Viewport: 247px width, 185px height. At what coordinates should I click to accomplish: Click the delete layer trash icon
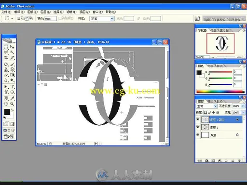pos(239,160)
